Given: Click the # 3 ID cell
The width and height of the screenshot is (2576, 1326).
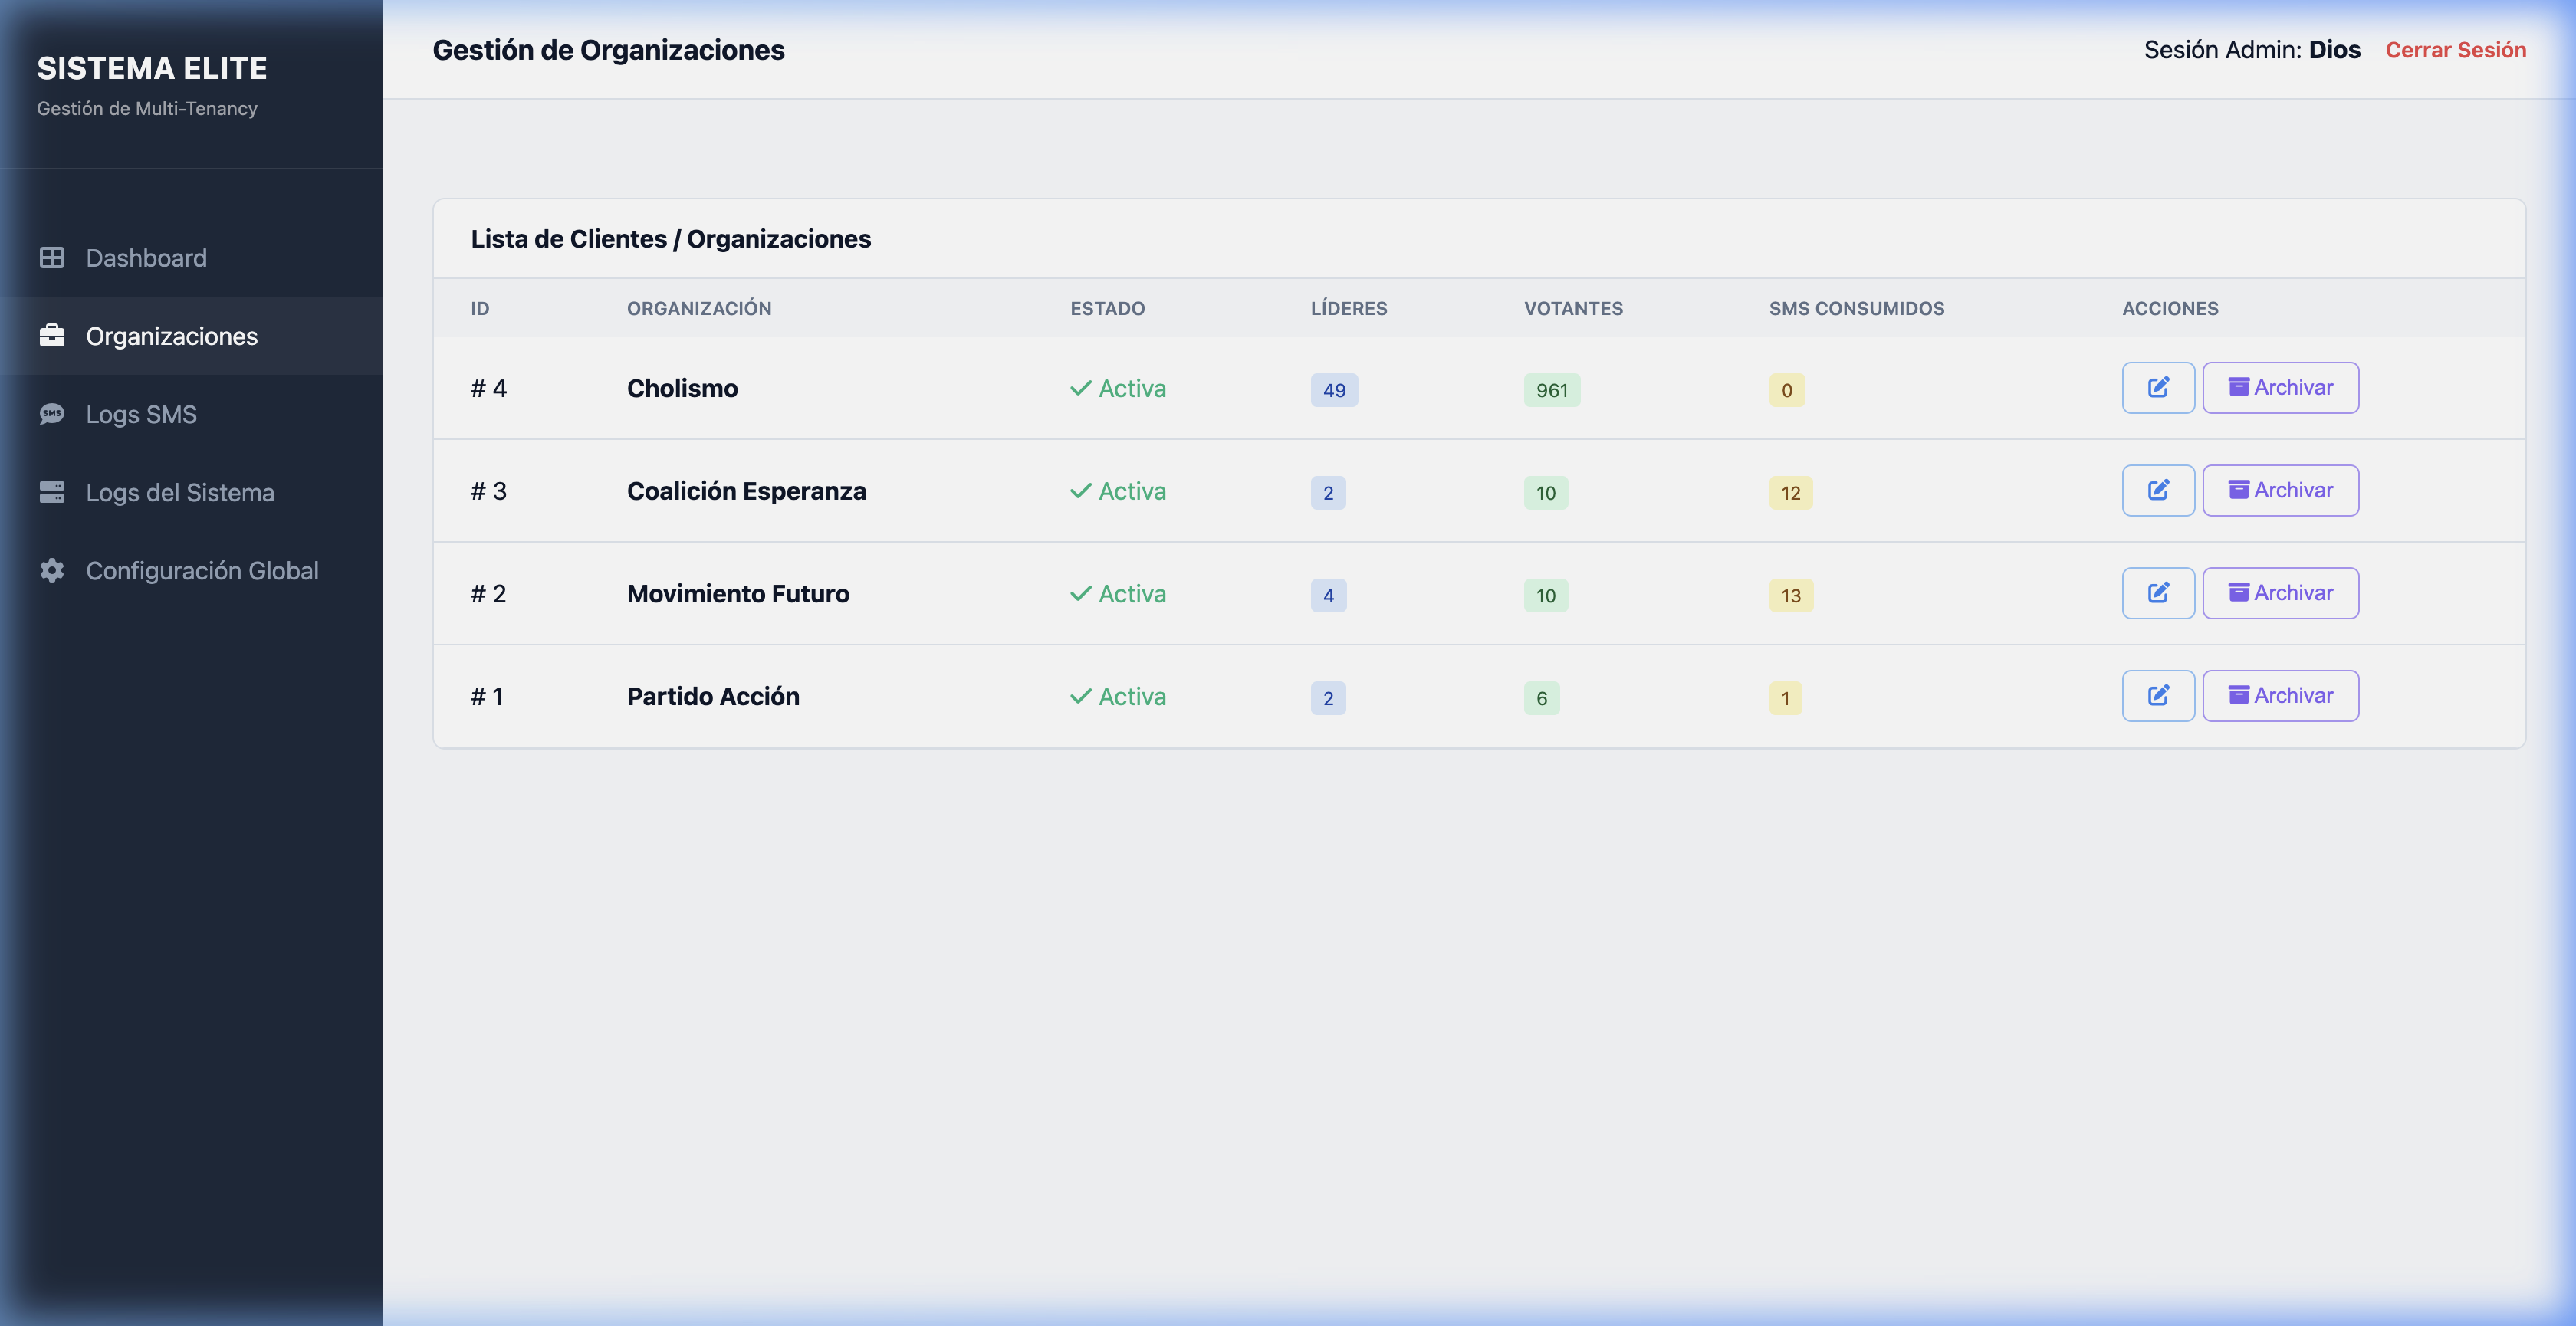Looking at the screenshot, I should click(x=489, y=491).
